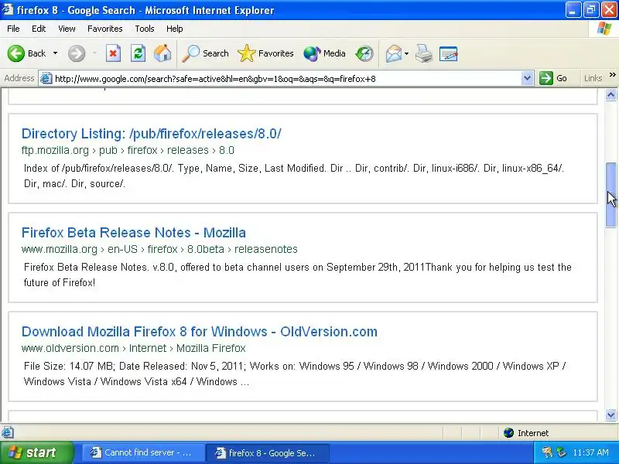The height and width of the screenshot is (464, 619).
Task: Click the second system tray network icon
Action: point(560,452)
